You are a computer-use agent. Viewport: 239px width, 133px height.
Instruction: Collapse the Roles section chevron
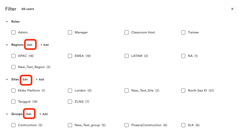tap(7, 21)
